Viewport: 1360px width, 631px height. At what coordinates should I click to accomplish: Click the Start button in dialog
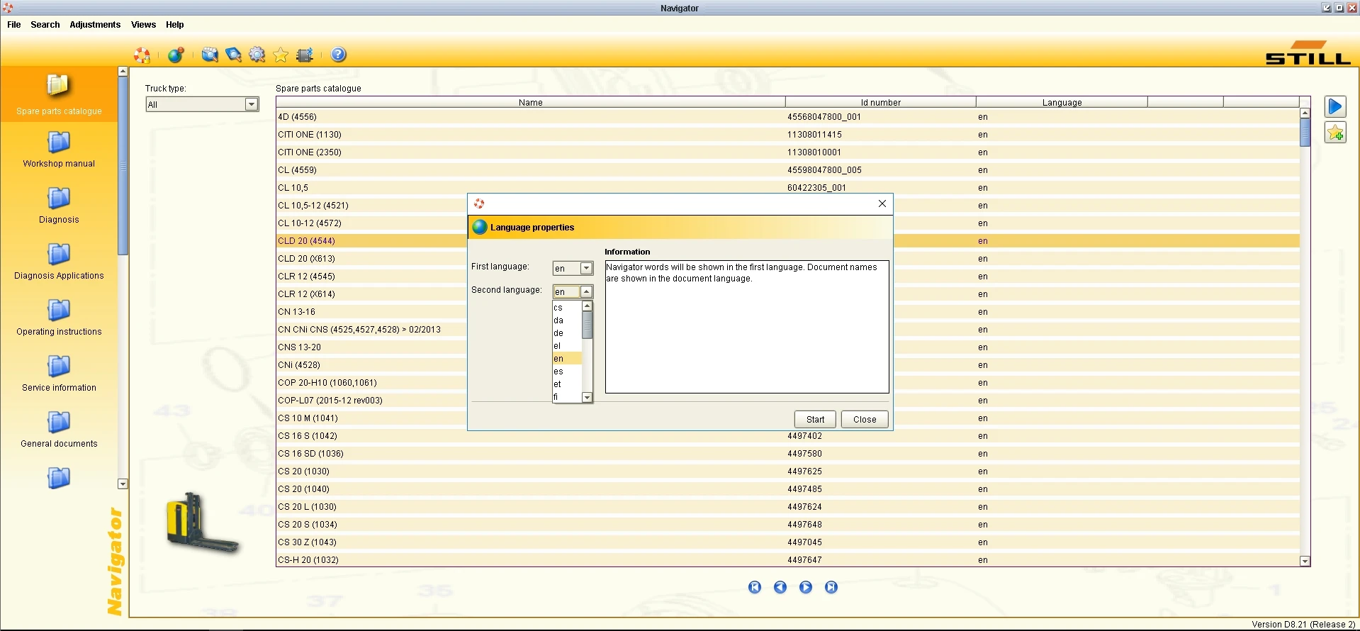point(815,419)
